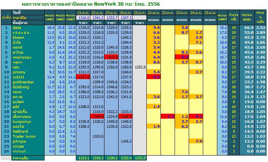
Task: Select the kumponys name cell
Action: click(28, 122)
